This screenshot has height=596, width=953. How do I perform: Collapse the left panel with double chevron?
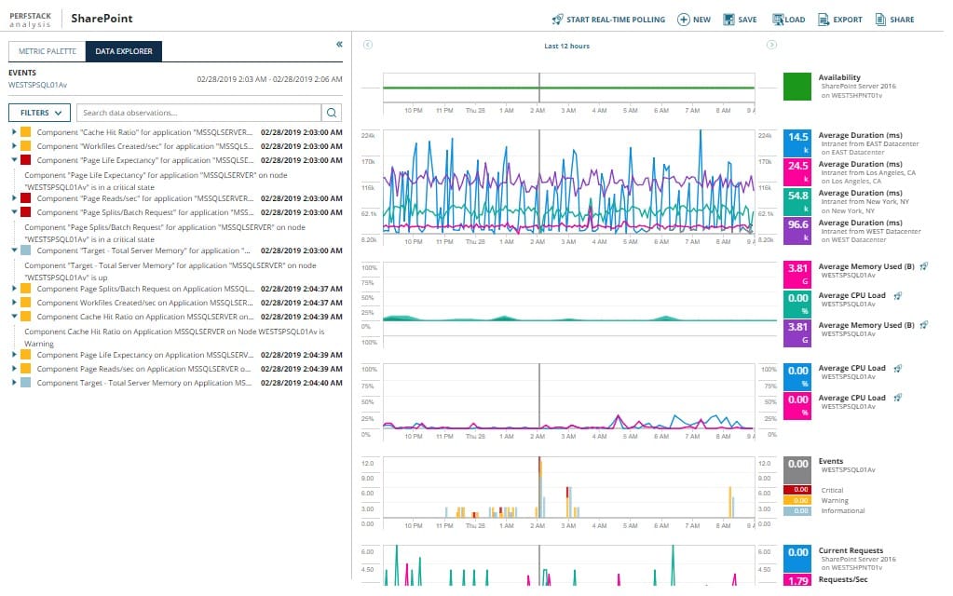pyautogui.click(x=339, y=44)
